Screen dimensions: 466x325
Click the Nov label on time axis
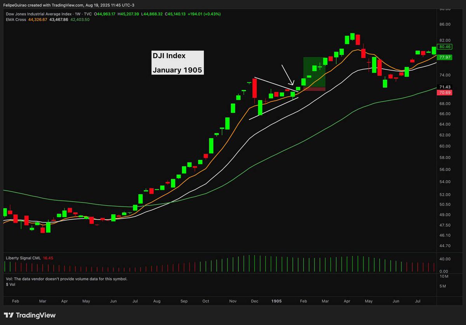pyautogui.click(x=233, y=301)
